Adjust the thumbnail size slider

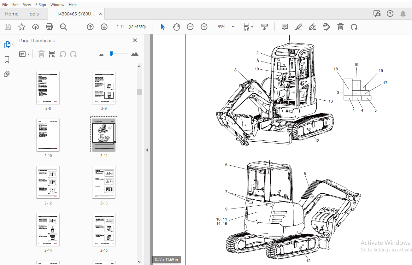(111, 54)
